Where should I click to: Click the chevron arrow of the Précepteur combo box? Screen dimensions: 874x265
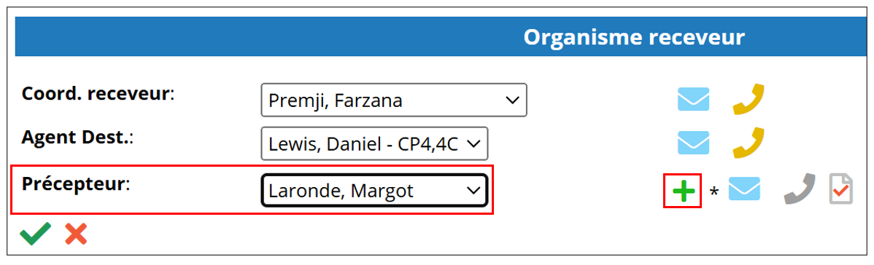pos(473,191)
